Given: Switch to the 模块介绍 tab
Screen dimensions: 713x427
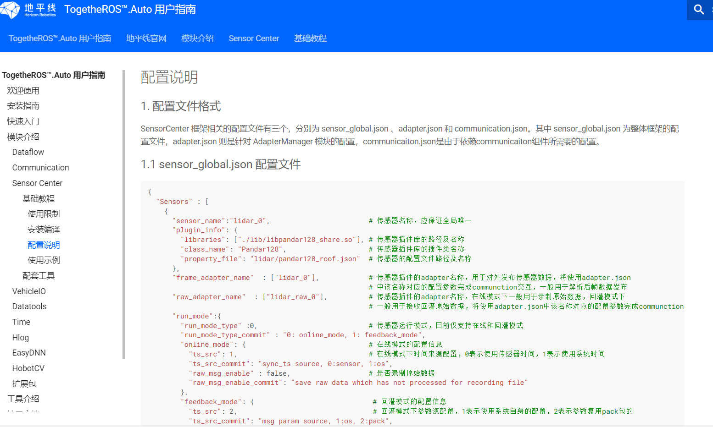Looking at the screenshot, I should (x=197, y=38).
